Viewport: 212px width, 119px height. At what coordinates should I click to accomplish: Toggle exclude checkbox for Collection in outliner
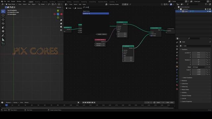[x=206, y=9]
